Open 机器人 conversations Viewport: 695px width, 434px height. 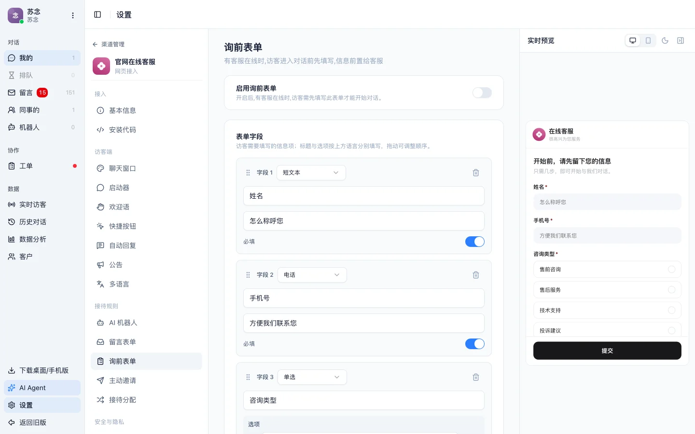(x=42, y=127)
